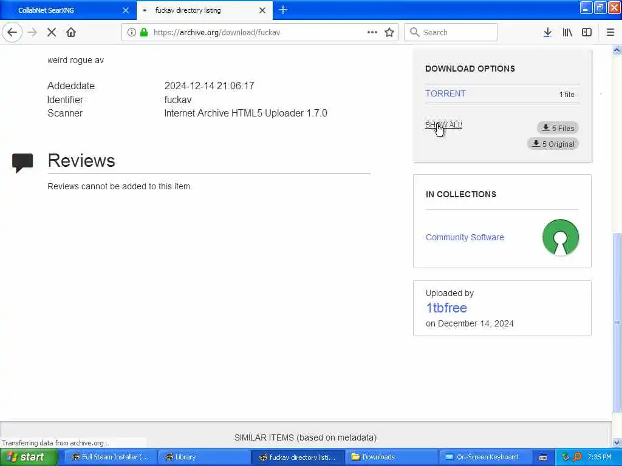Open the Firefox downloads arrow panel
Image resolution: width=622 pixels, height=466 pixels.
(x=547, y=33)
